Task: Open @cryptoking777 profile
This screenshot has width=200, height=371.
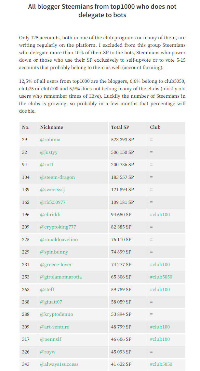Action: [x=58, y=227]
